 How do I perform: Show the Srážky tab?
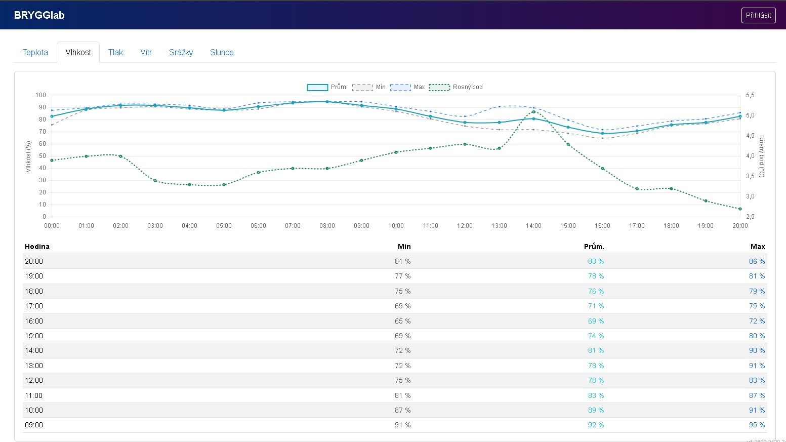[181, 52]
